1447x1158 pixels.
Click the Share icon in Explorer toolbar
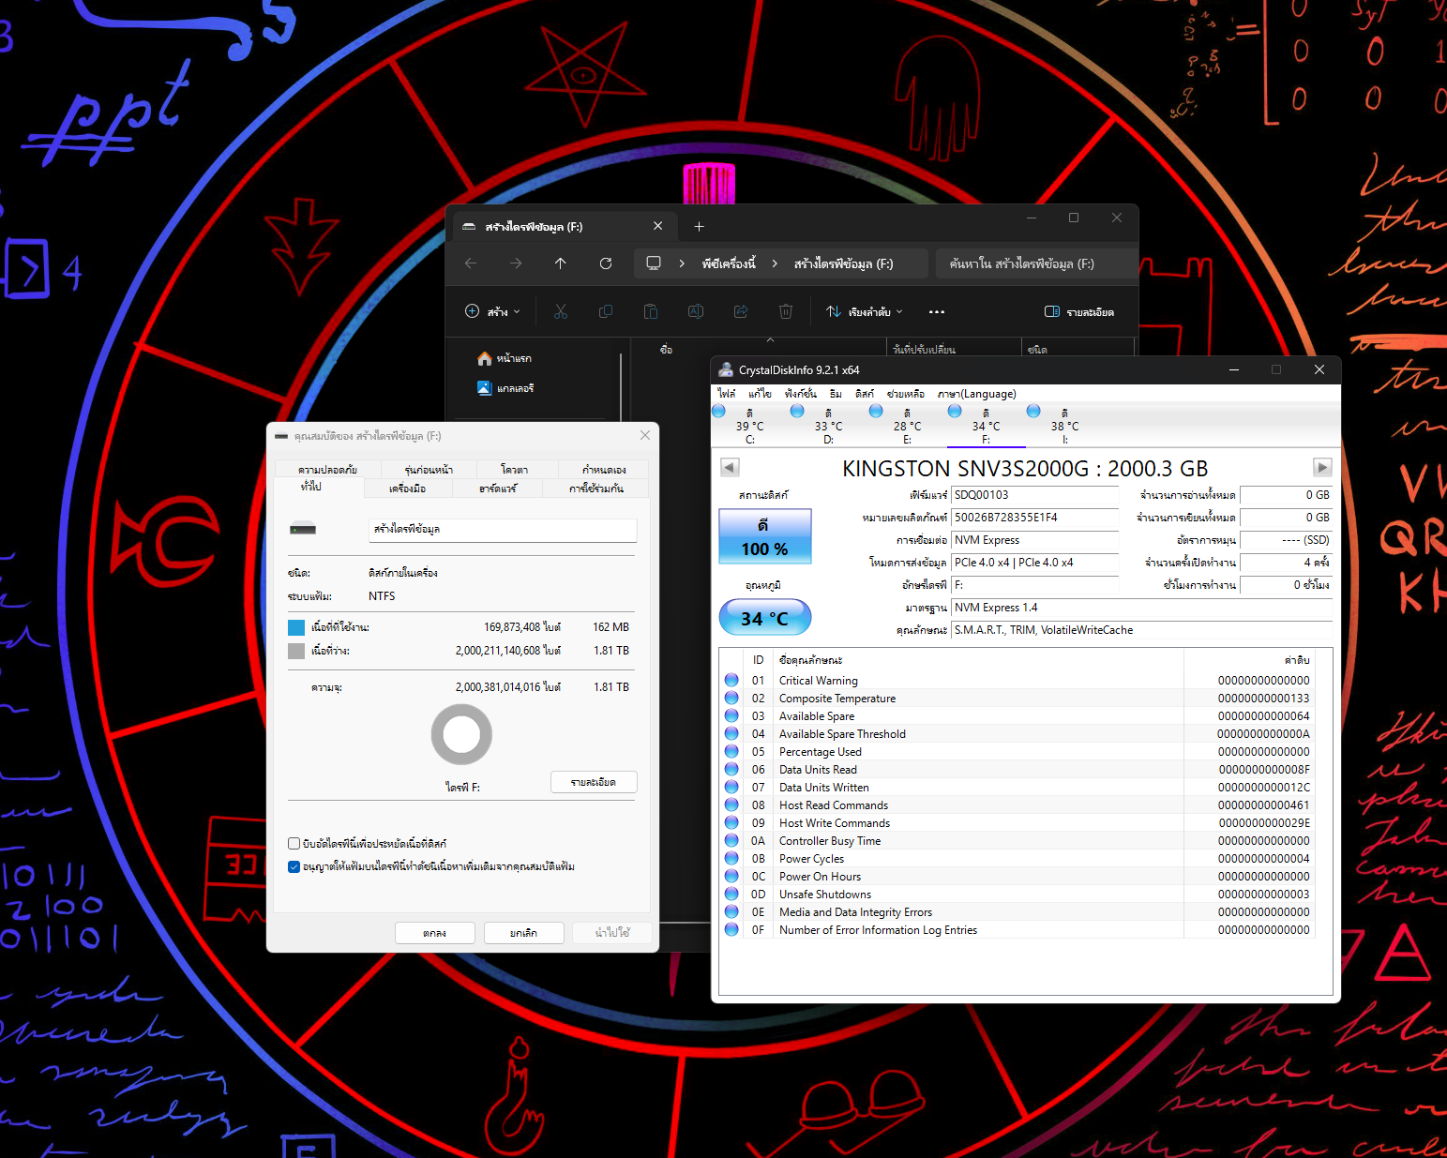tap(741, 311)
